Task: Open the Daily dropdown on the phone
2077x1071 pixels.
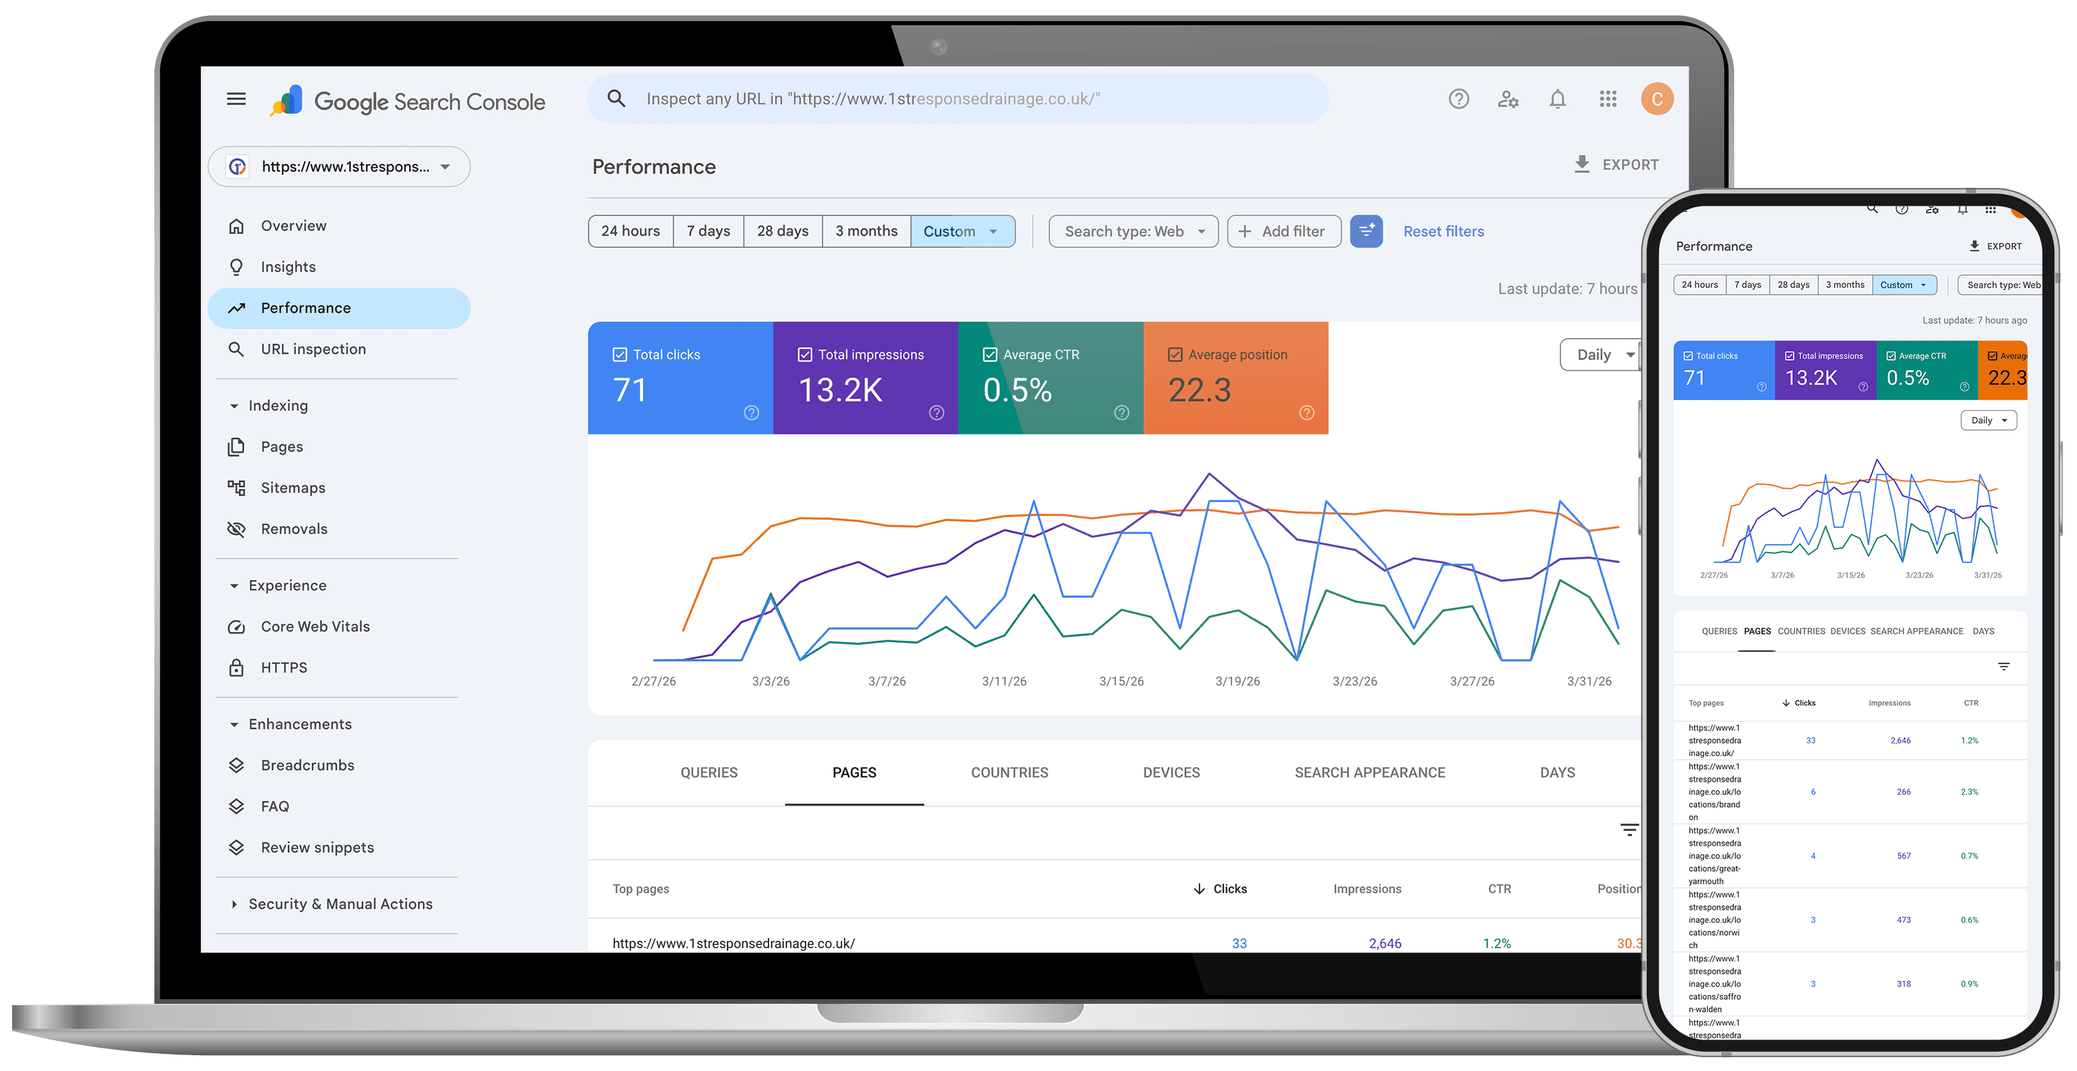Action: point(1988,420)
